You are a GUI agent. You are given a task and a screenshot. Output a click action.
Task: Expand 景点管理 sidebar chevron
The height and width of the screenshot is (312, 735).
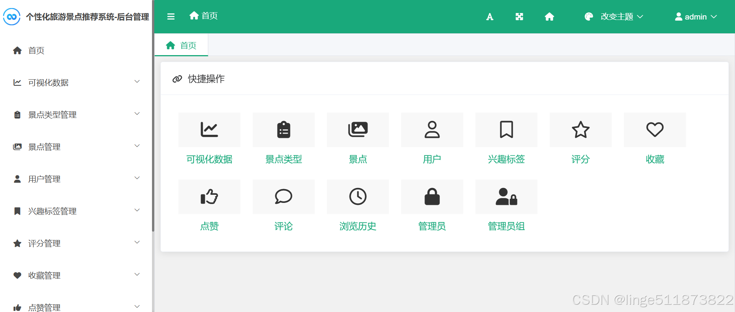137,146
